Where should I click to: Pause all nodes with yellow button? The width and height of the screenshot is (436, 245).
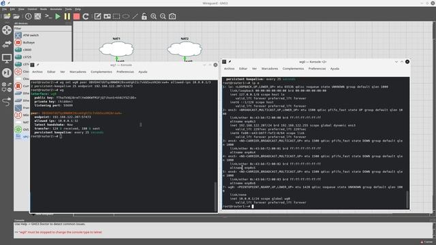point(67,16)
